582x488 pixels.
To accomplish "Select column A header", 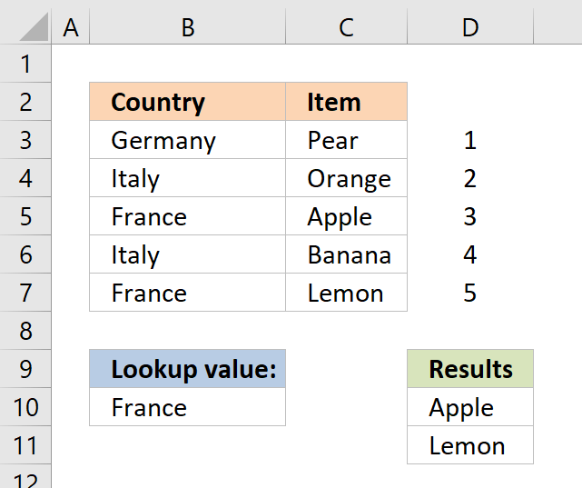I will (x=71, y=28).
